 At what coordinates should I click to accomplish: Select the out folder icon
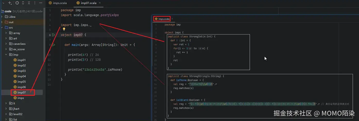tap(7, 22)
